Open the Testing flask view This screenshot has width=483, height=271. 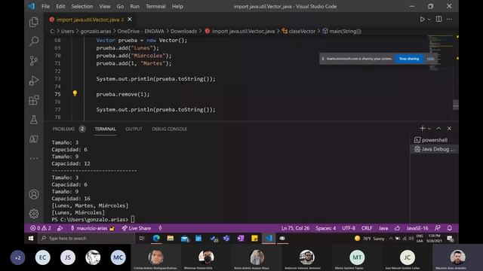point(34,120)
